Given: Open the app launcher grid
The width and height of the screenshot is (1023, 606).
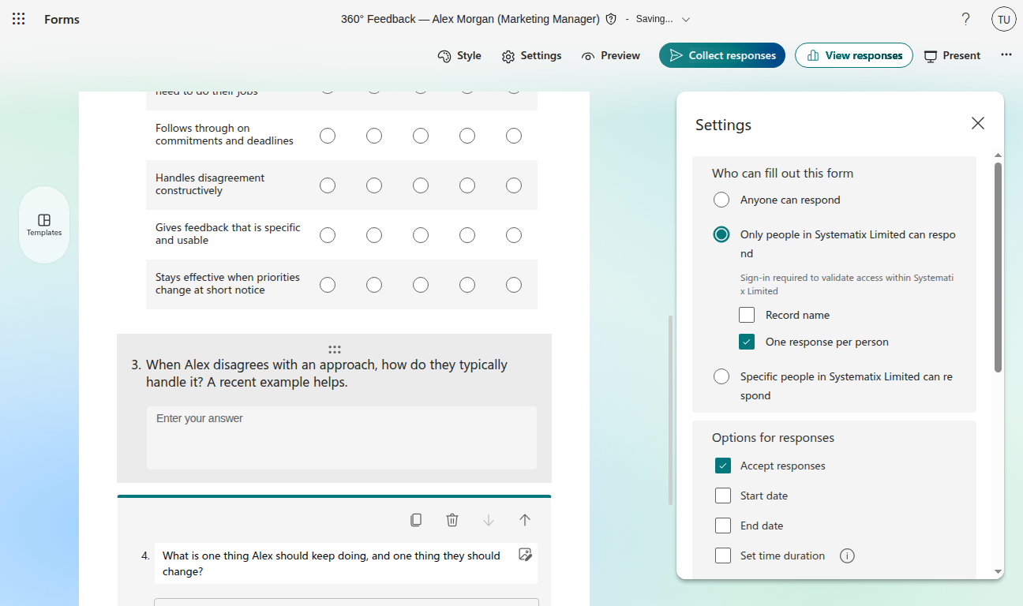Looking at the screenshot, I should pos(19,19).
